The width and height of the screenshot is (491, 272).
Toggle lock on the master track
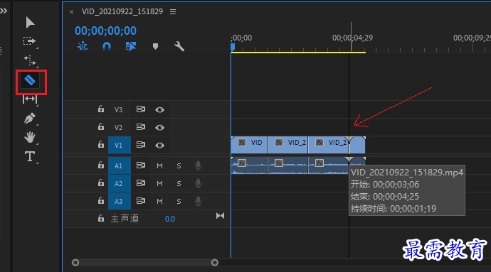click(x=100, y=218)
